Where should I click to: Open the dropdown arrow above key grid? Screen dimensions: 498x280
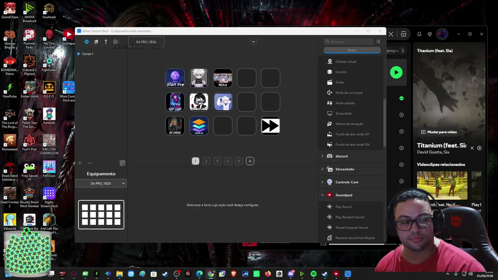pos(253,42)
